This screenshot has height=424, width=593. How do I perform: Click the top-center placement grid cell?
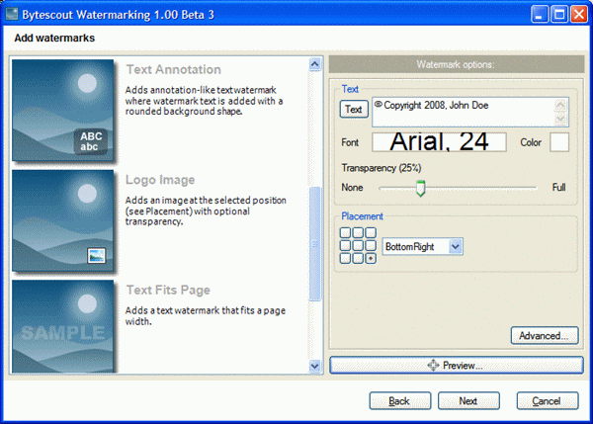click(358, 233)
